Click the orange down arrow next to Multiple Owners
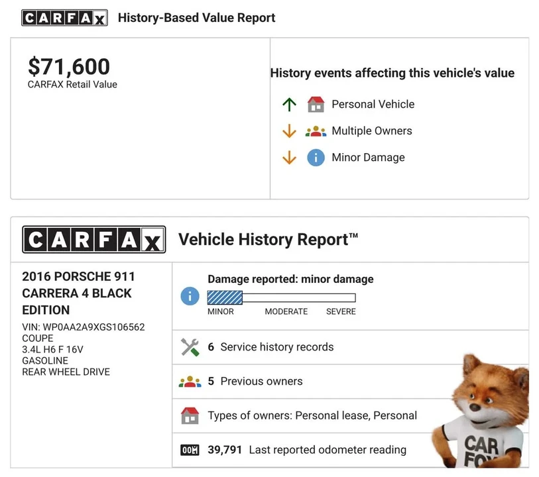This screenshot has width=539, height=477. tap(289, 131)
